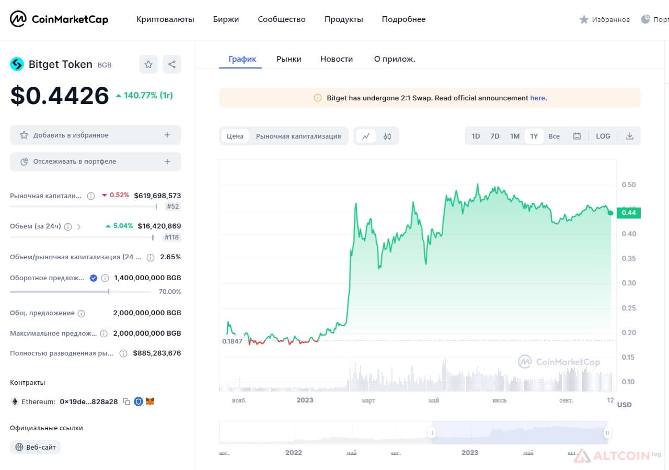Open Сообщество menu
Image resolution: width=669 pixels, height=470 pixels.
point(282,19)
